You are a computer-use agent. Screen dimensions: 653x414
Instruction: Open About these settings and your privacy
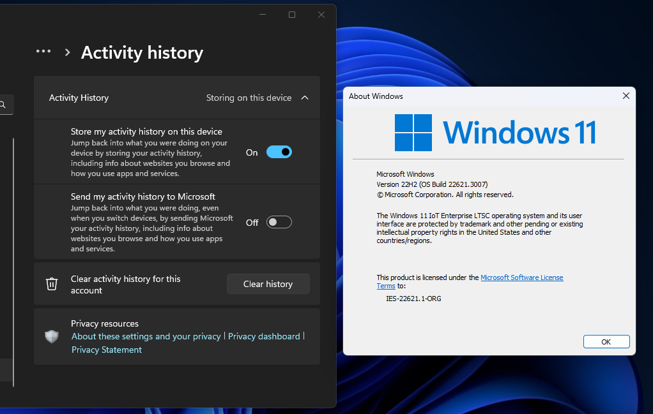click(146, 336)
